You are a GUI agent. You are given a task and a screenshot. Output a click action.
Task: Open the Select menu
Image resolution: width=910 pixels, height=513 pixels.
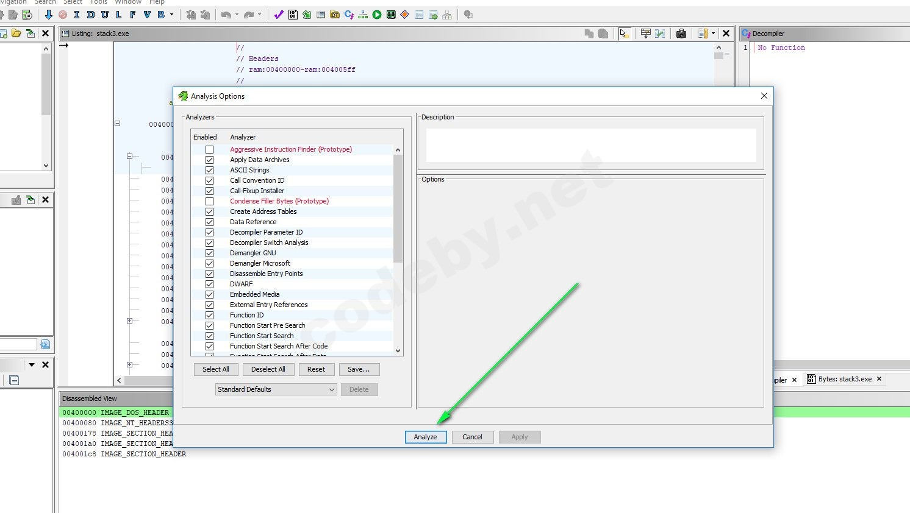click(x=73, y=2)
